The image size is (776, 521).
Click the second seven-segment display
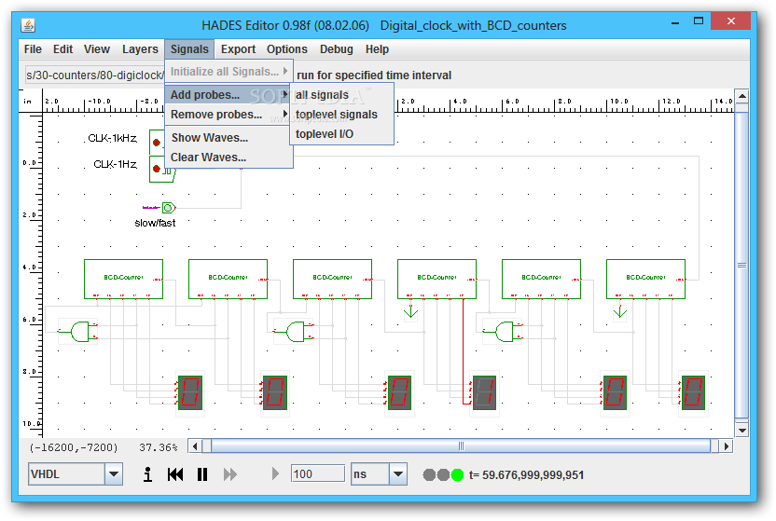point(274,392)
